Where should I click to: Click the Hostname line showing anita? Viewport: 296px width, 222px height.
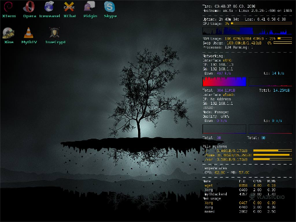coord(247,11)
